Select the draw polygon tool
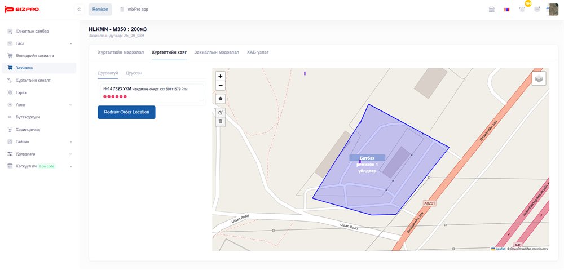 (x=221, y=99)
